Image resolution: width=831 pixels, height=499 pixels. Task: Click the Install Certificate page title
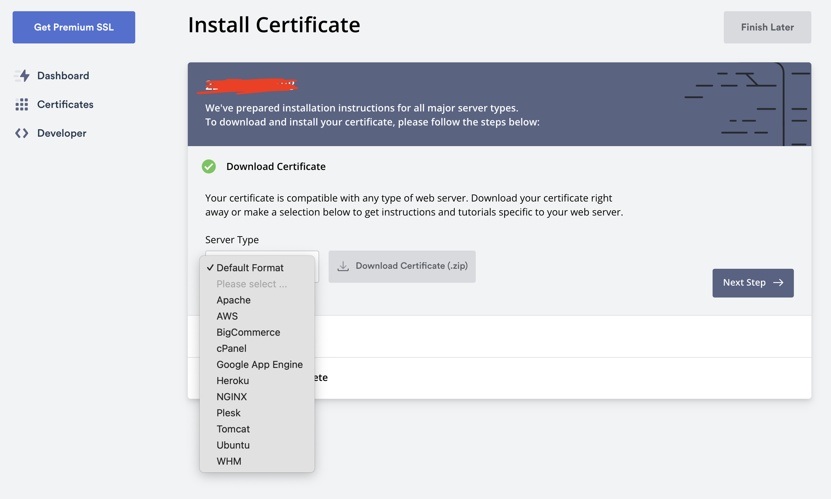point(274,25)
